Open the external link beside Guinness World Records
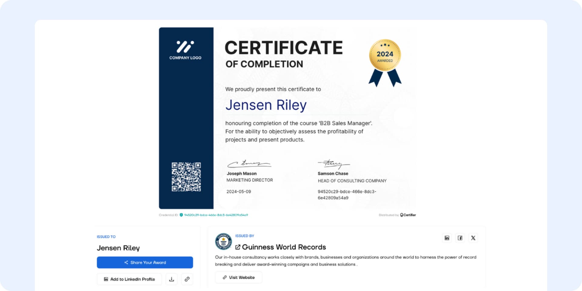 click(x=239, y=247)
